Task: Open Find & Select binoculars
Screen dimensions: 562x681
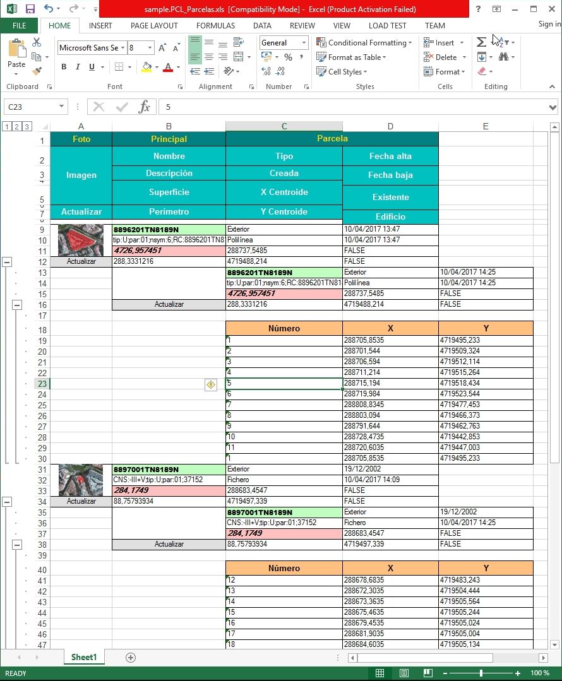Action: pos(504,57)
